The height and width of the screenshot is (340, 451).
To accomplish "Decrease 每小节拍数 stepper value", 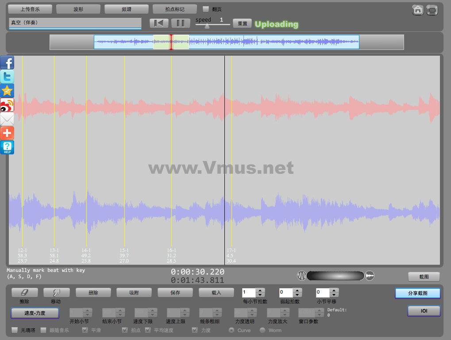I will 260,295.
